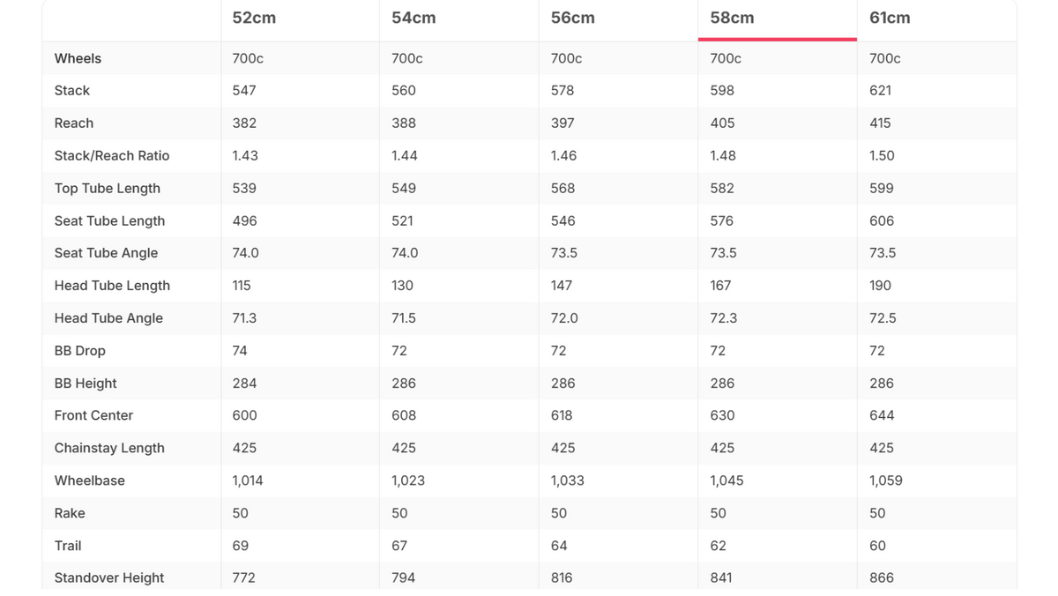Click the Wheels row label
Image resolution: width=1058 pixels, height=596 pixels.
click(x=78, y=58)
